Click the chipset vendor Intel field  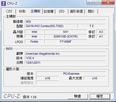[34, 32]
